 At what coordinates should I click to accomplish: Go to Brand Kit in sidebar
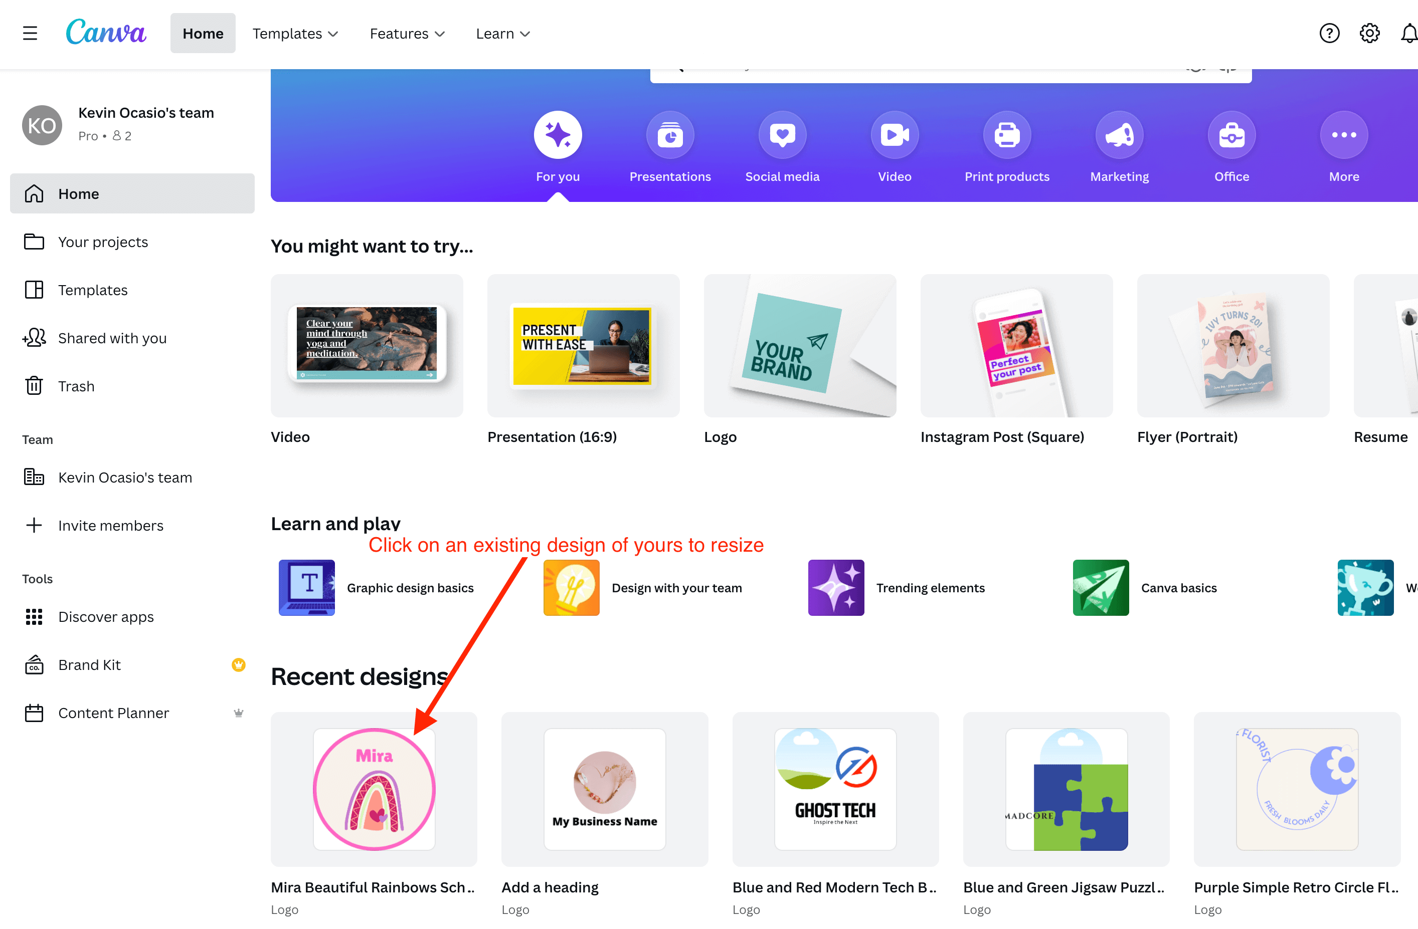pos(89,664)
